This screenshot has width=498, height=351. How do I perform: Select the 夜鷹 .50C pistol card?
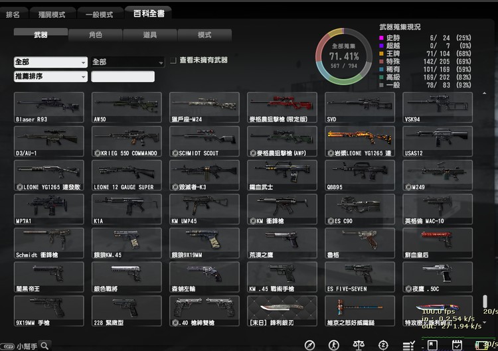click(438, 277)
